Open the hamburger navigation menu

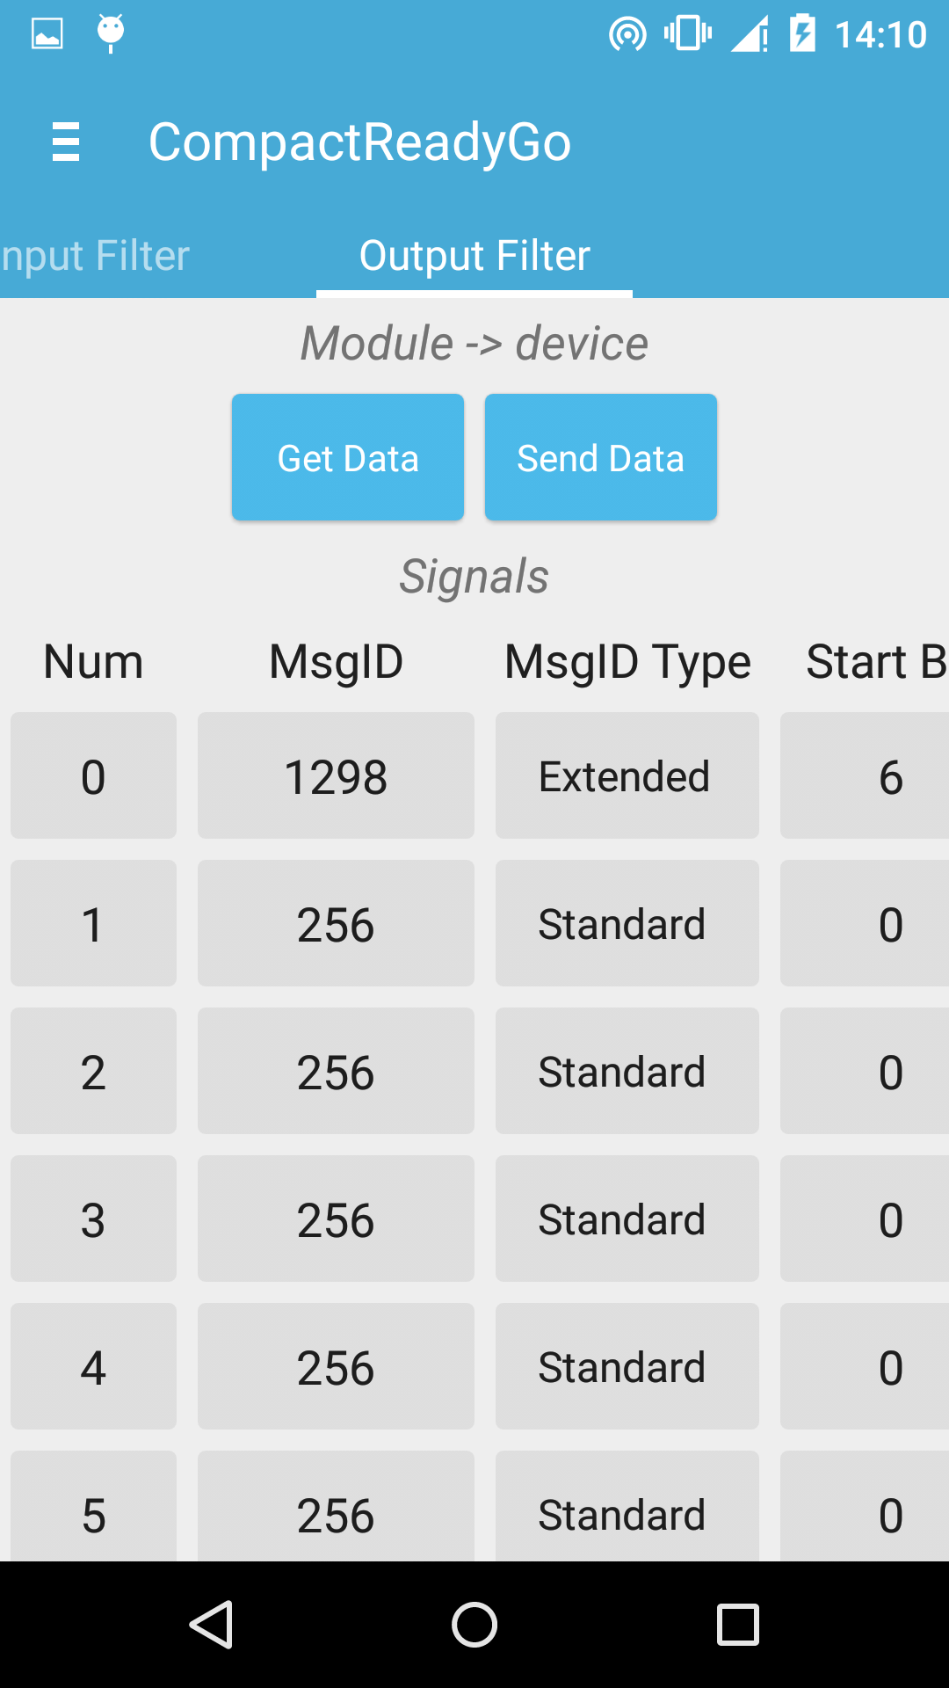(x=66, y=142)
